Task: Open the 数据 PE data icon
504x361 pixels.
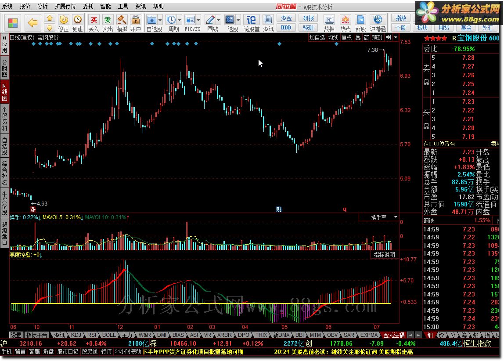Action: [329, 20]
